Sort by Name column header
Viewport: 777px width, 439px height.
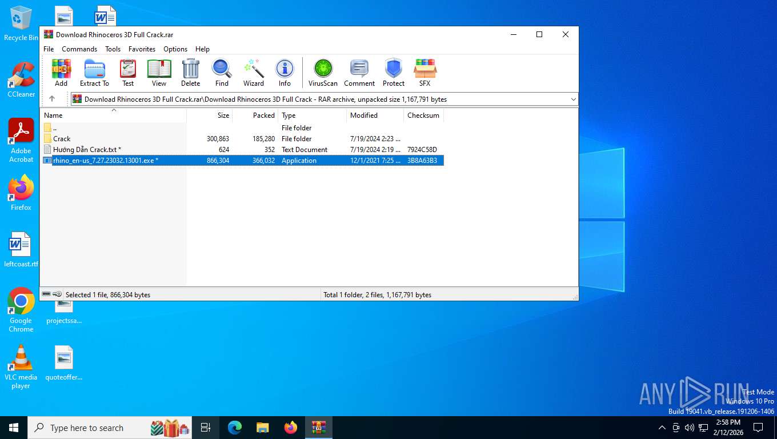(113, 115)
